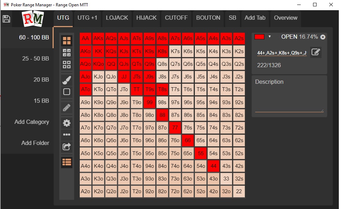This screenshot has height=209, width=354.
Task: Select the paintbrush tool in the toolbar
Action: [x=67, y=80]
